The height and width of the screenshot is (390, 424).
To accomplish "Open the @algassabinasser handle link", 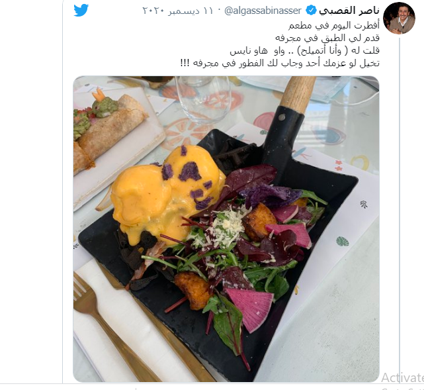I will 263,11.
